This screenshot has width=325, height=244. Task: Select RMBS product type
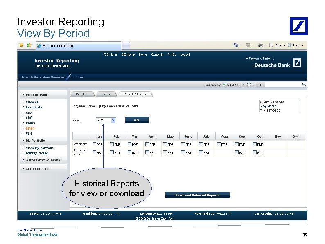30,128
